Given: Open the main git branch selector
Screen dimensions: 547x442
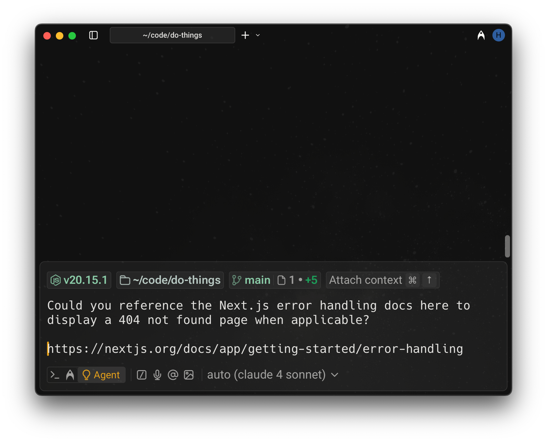Looking at the screenshot, I should click(252, 280).
